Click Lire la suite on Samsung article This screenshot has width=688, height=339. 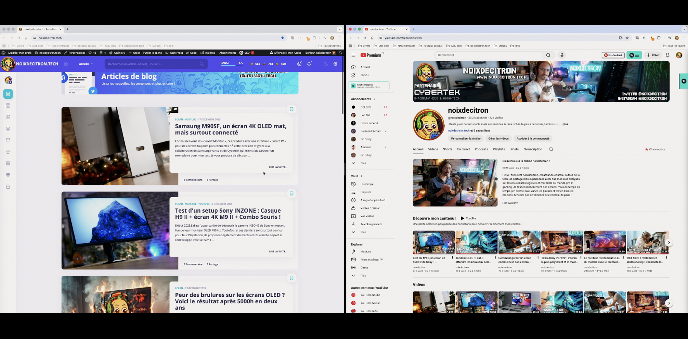point(278,167)
